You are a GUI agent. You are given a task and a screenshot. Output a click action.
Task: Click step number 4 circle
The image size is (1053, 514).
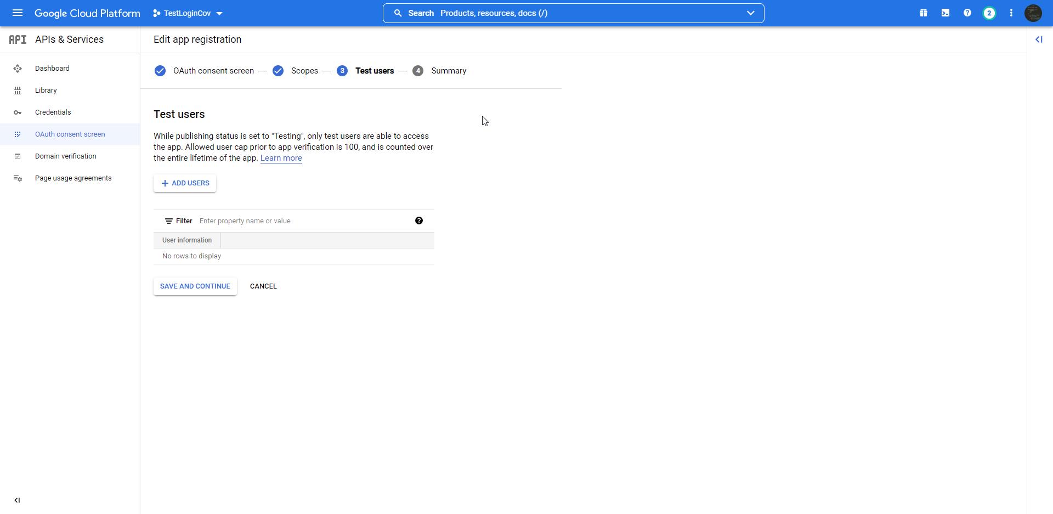[x=418, y=71]
